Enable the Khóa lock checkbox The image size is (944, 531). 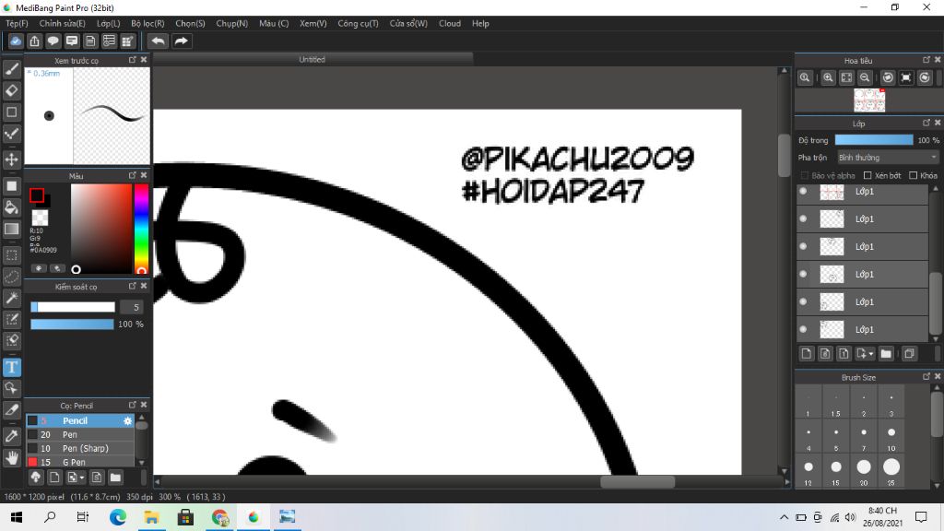point(913,175)
